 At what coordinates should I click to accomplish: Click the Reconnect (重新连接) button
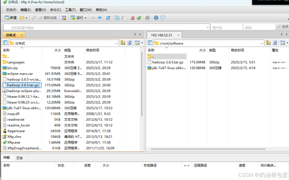[48, 18]
